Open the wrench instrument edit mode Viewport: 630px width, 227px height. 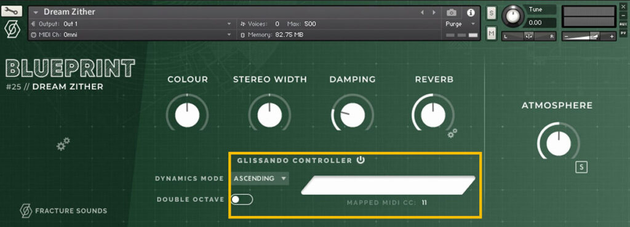(x=12, y=11)
